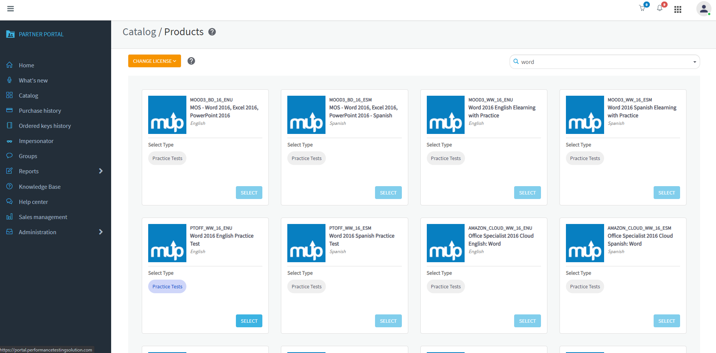Click AMAZON_CLOUD_WW_16_ESM product logo thumbnail
The width and height of the screenshot is (716, 353).
click(x=585, y=243)
